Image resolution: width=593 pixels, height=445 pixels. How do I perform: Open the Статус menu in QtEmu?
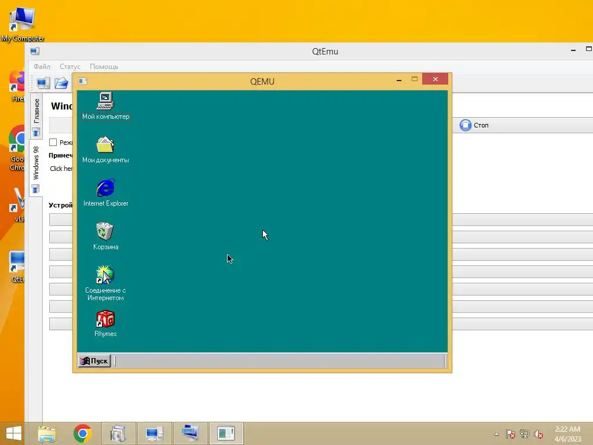point(70,67)
